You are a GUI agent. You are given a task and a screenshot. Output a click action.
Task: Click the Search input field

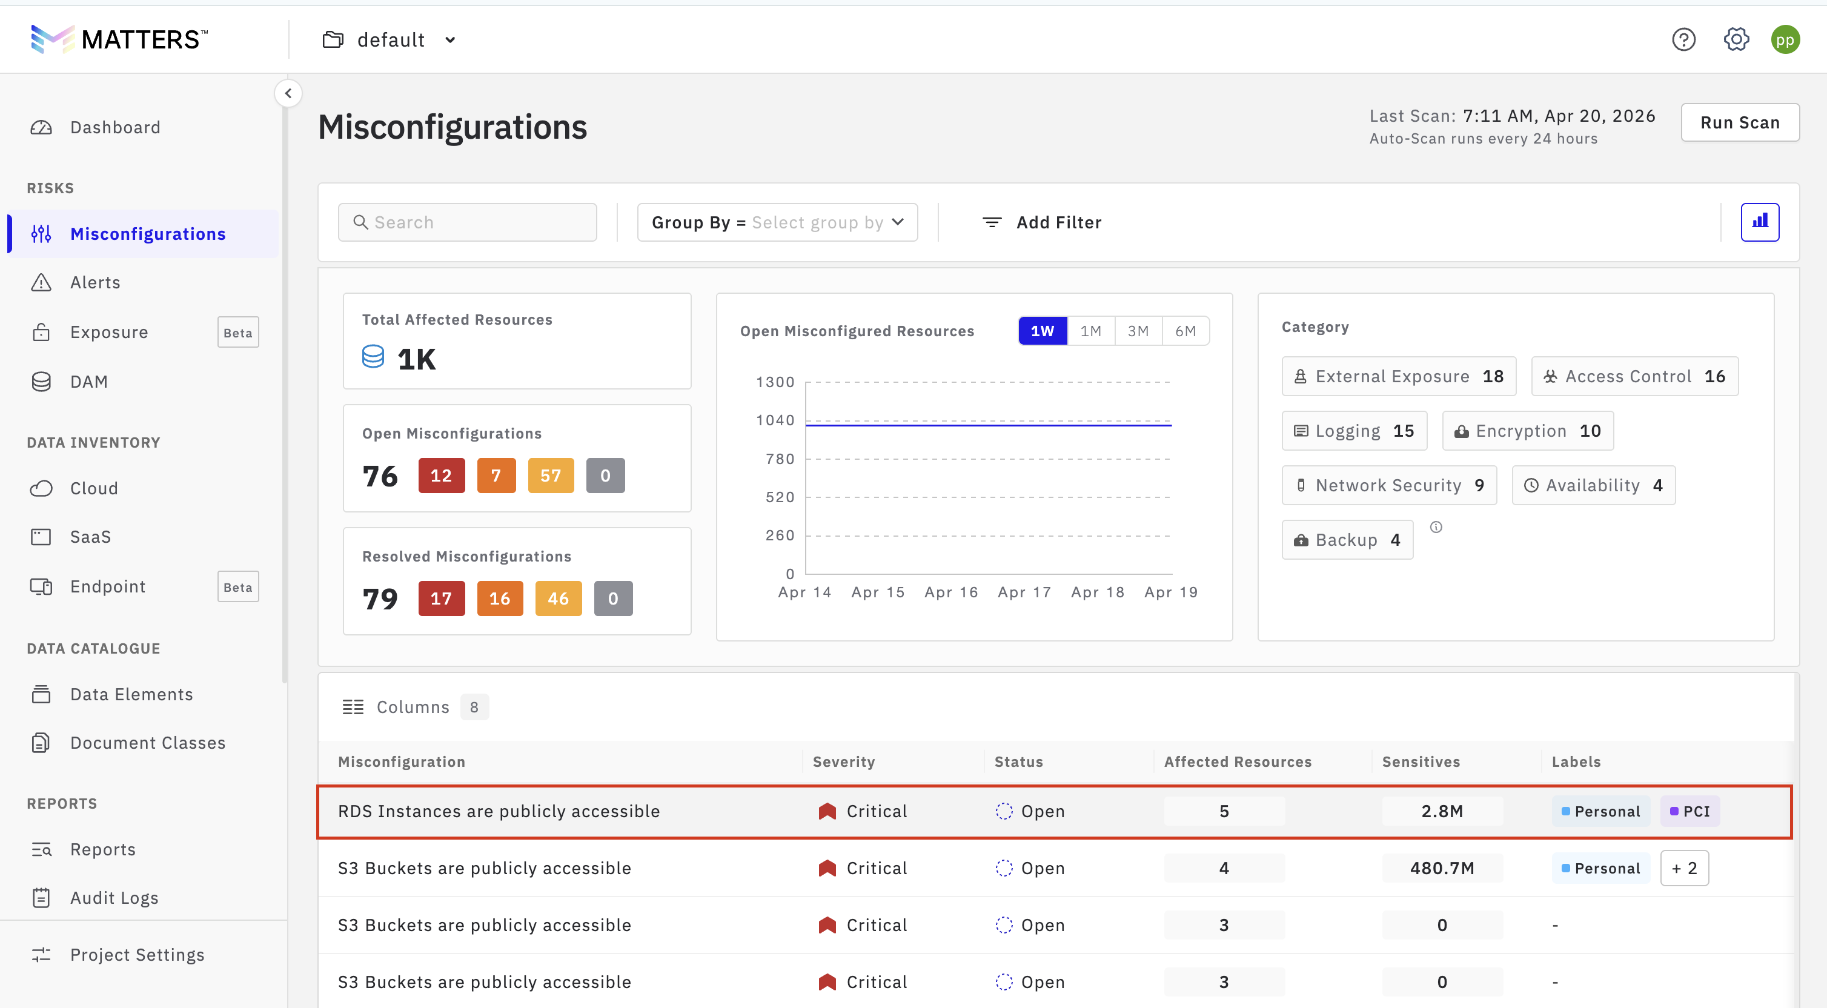pos(468,223)
